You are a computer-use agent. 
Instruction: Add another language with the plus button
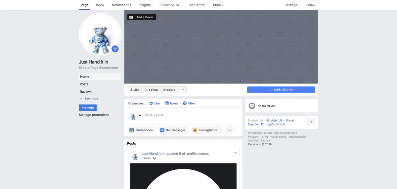(x=311, y=122)
